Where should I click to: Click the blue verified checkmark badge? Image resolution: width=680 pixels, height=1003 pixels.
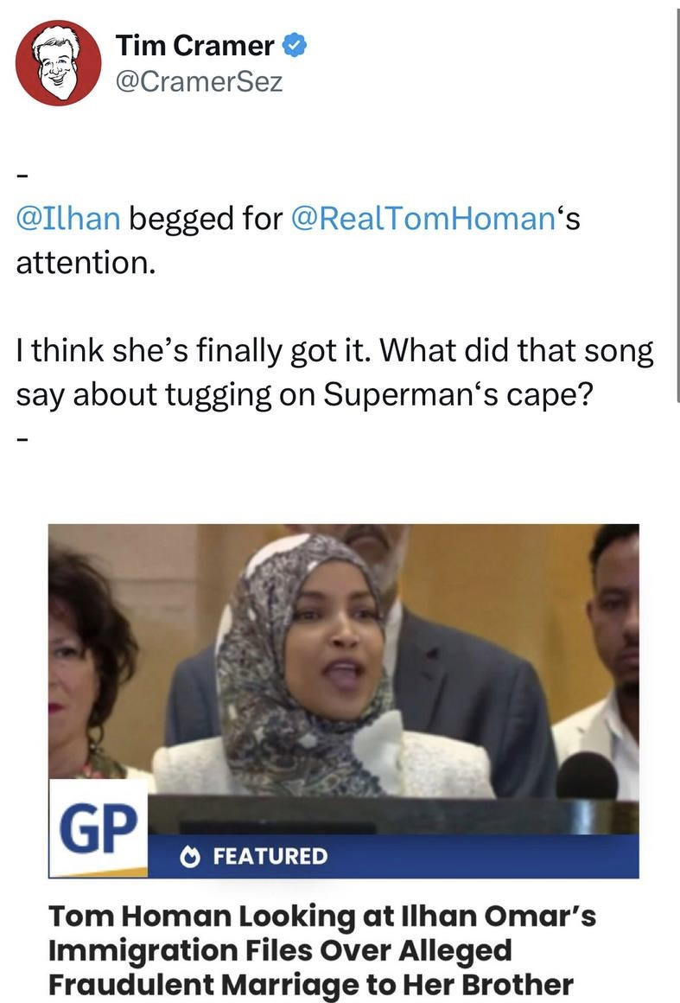[x=296, y=46]
